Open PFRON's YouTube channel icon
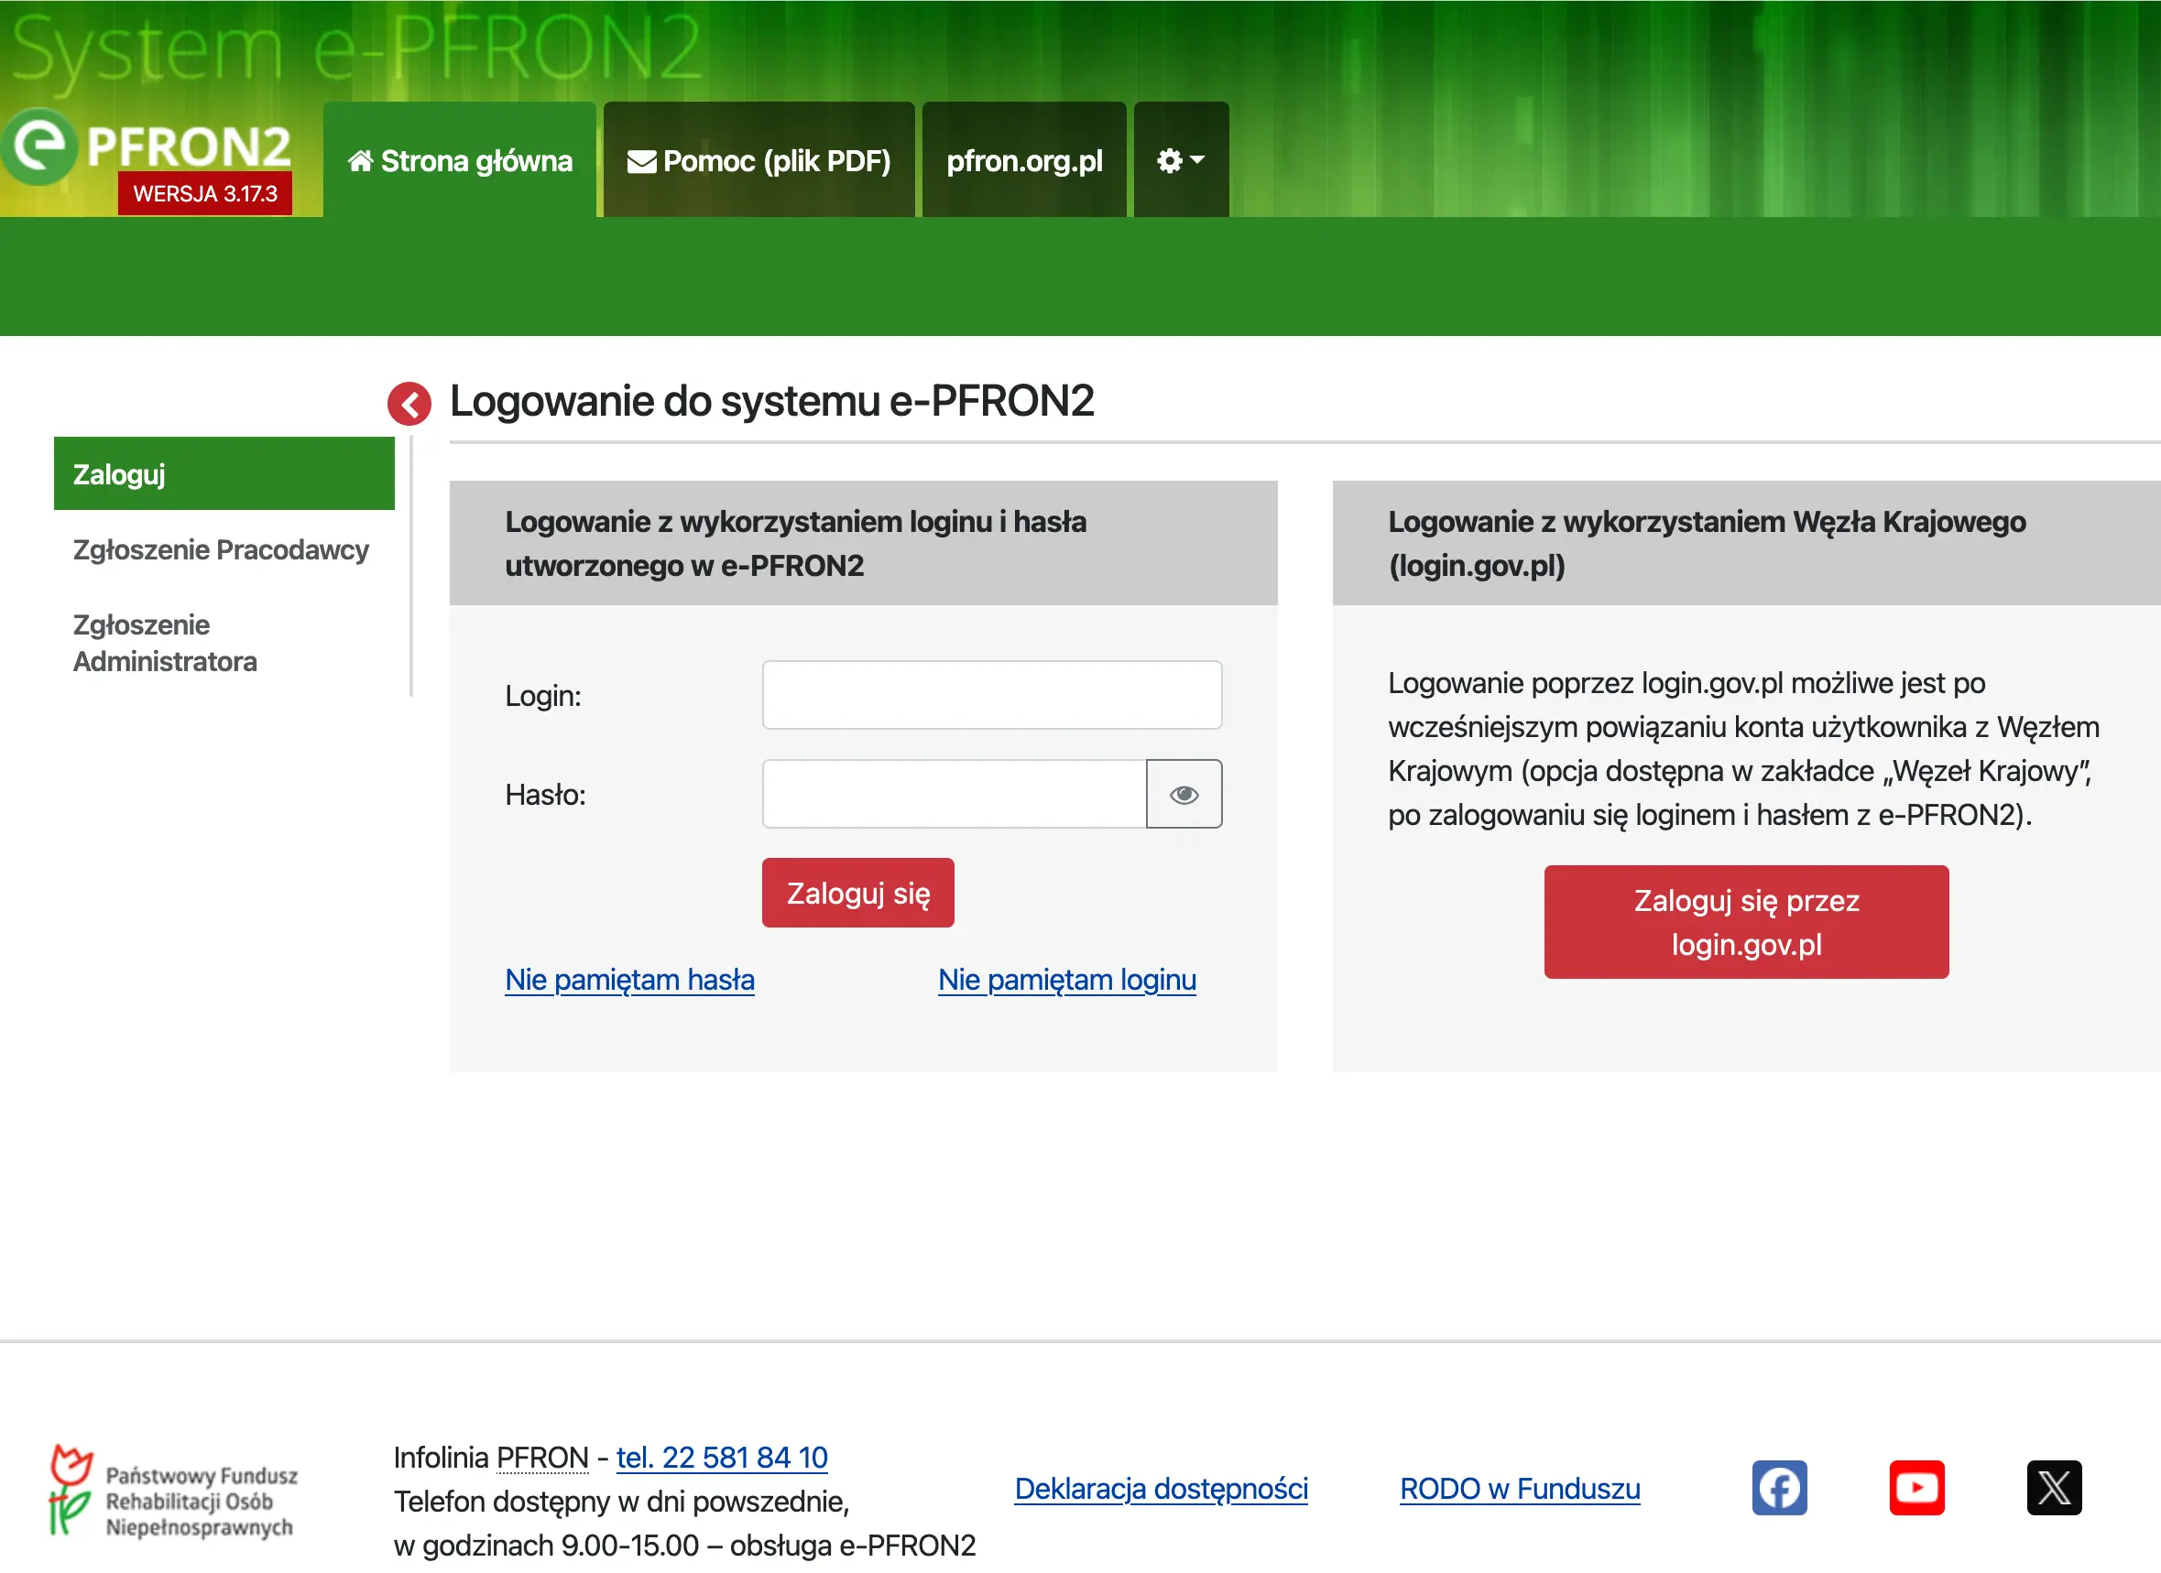This screenshot has height=1573, width=2161. tap(1918, 1487)
